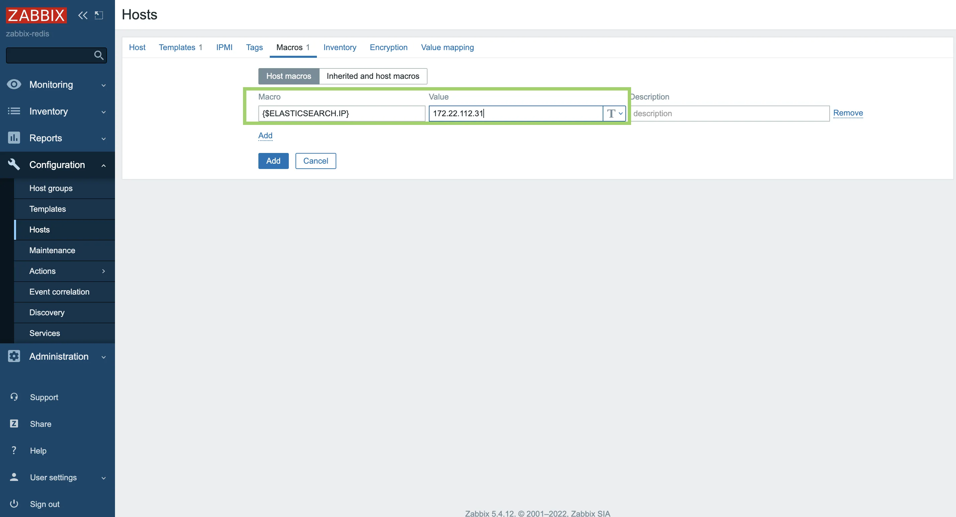
Task: Click the Administration section icon
Action: point(14,356)
